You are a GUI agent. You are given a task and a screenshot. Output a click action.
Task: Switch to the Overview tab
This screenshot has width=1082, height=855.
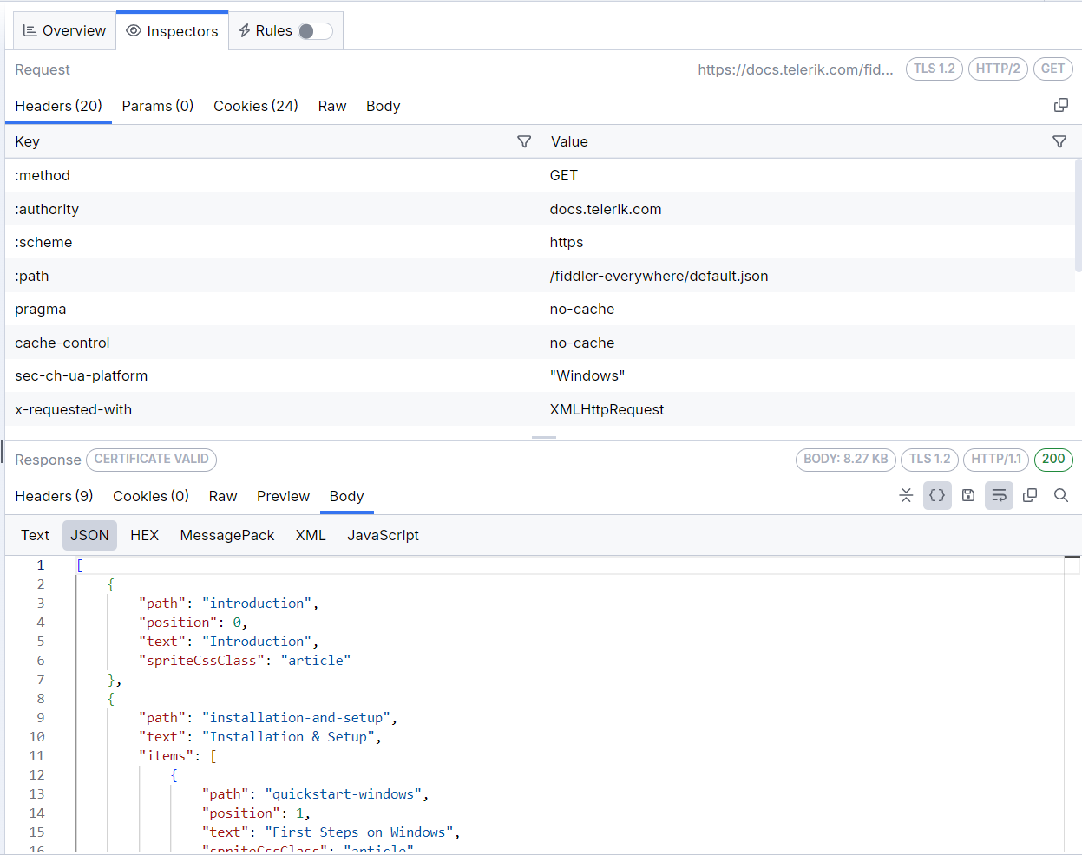point(64,30)
